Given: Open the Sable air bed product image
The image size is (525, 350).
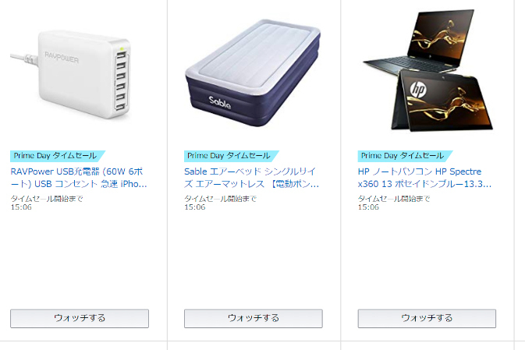Looking at the screenshot, I should tap(253, 73).
